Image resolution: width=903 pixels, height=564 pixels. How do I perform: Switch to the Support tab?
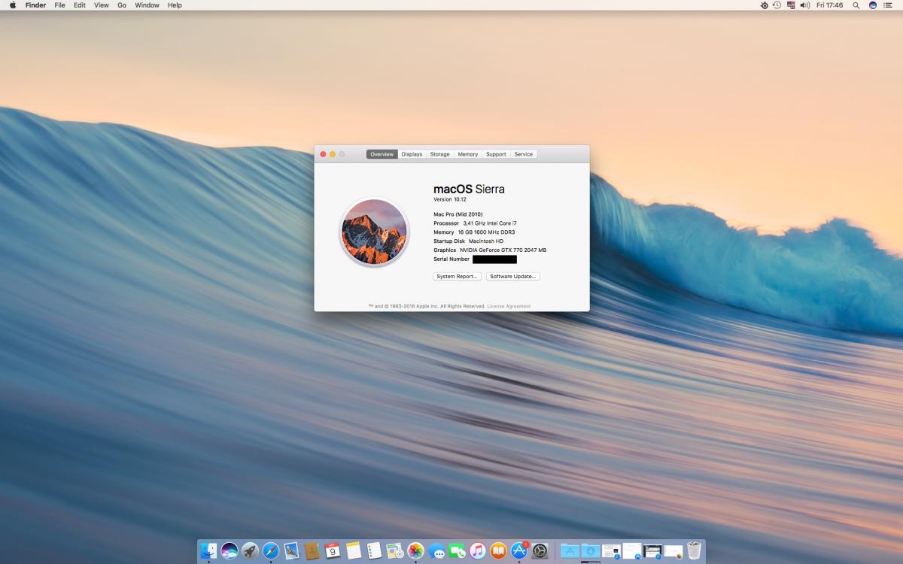(x=496, y=154)
